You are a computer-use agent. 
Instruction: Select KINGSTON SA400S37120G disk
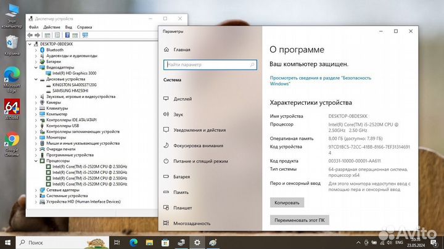pos(74,84)
